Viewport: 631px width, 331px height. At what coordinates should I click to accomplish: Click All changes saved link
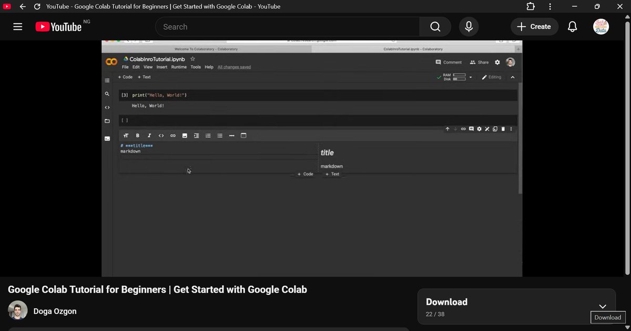click(234, 67)
